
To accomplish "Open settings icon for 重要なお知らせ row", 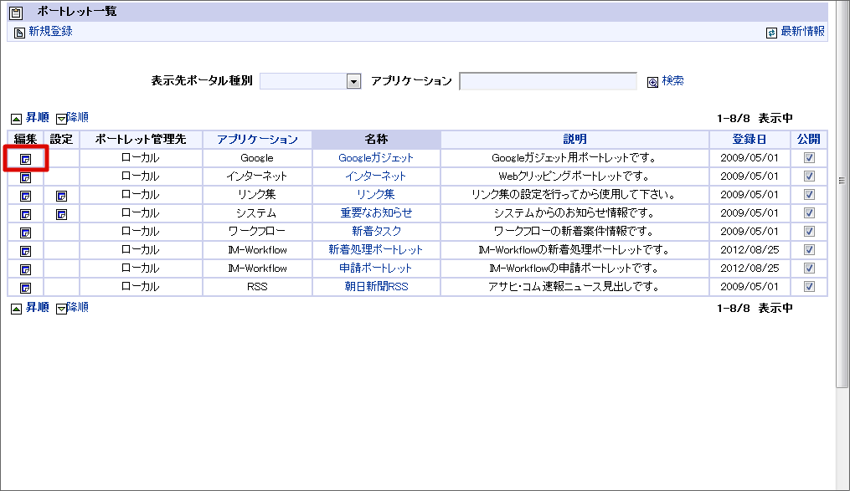I will [x=62, y=214].
